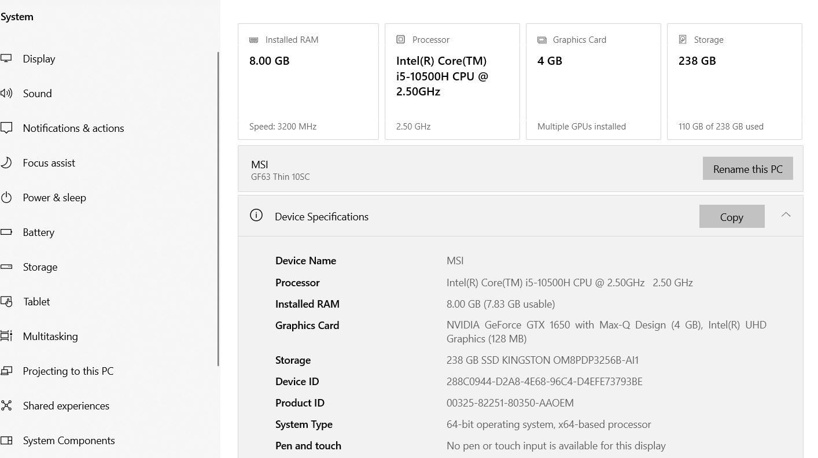Click Product ID value 00325-82251-80350-AAOEM

pos(510,402)
